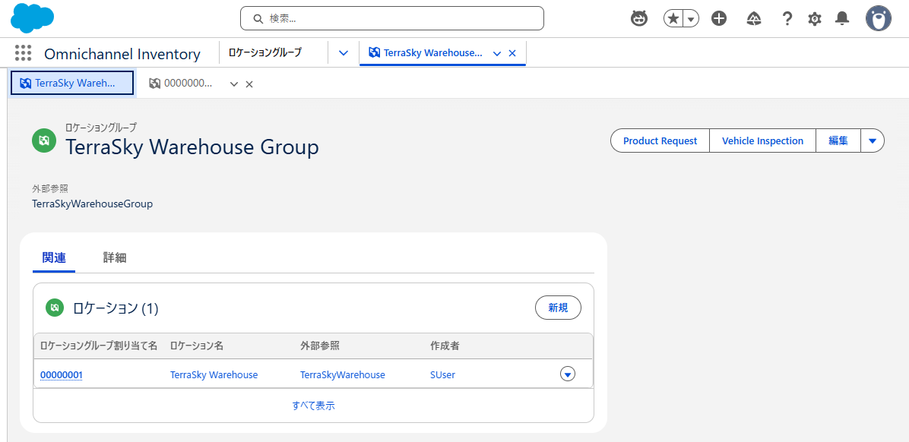This screenshot has height=442, width=909.
Task: Select the 0000000... subtab
Action: [187, 84]
